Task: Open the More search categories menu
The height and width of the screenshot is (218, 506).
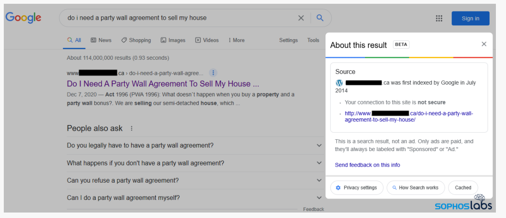Action: pos(236,40)
